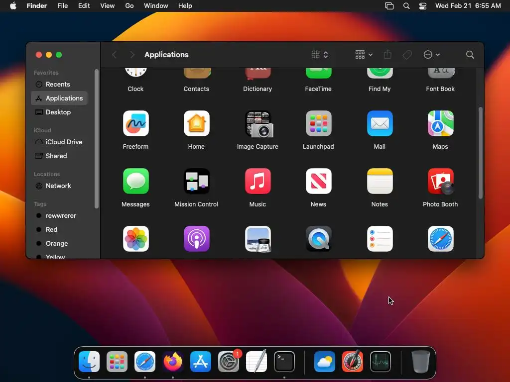Open the News app icon
The width and height of the screenshot is (510, 382).
tap(318, 181)
